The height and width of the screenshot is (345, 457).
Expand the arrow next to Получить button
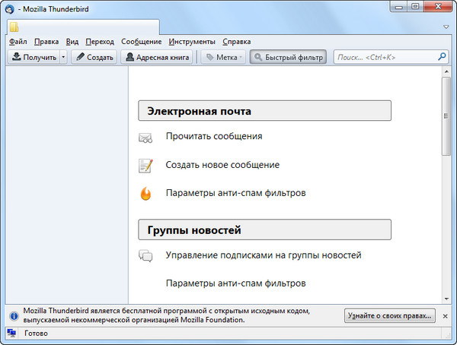(63, 57)
